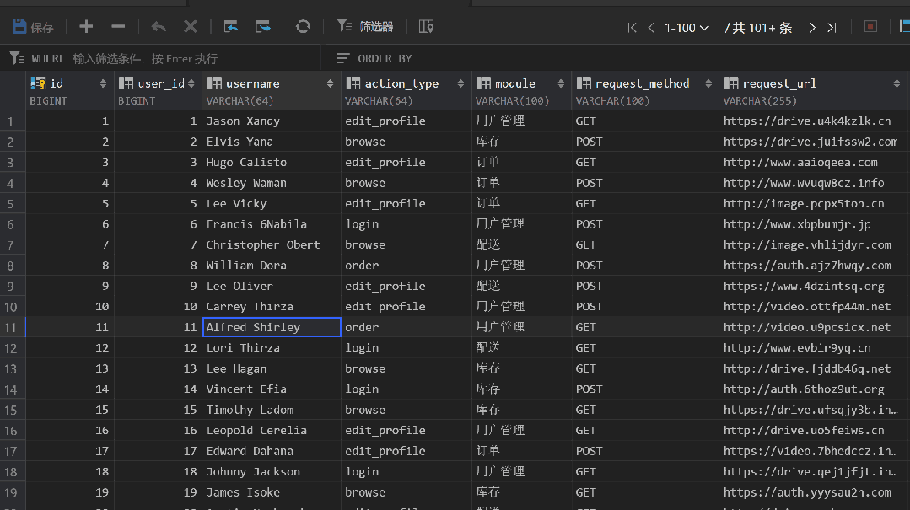Image resolution: width=910 pixels, height=510 pixels.
Task: Cancel changes with the X icon
Action: pos(191,27)
